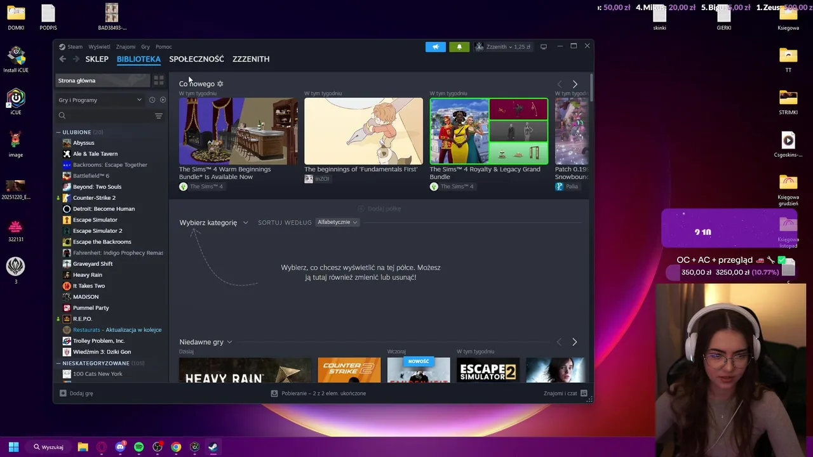This screenshot has height=457, width=813.
Task: Open the Co nowego settings gear
Action: click(x=220, y=84)
